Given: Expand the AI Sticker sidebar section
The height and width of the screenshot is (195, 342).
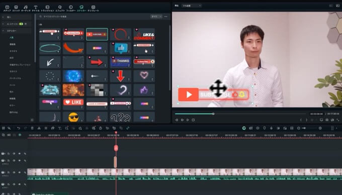Looking at the screenshot, I should point(3,24).
